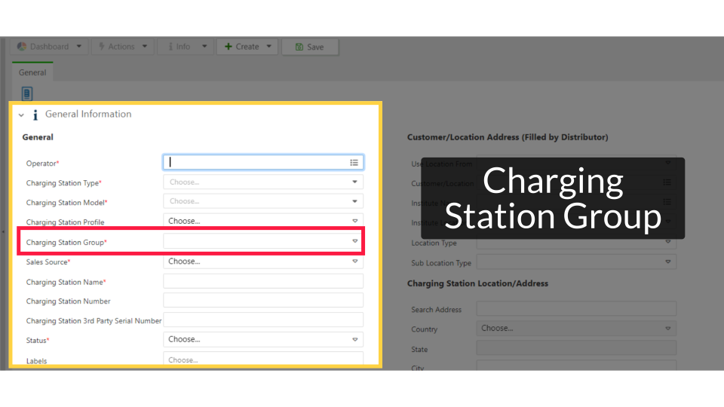This screenshot has height=407, width=724.
Task: Click the General Information info icon
Action: 35,115
